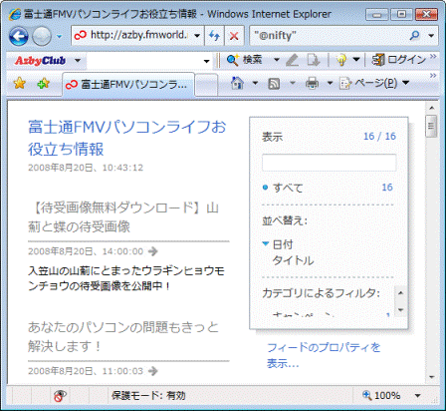Click the AzbyClub toolbar search text field

[x=144, y=61]
